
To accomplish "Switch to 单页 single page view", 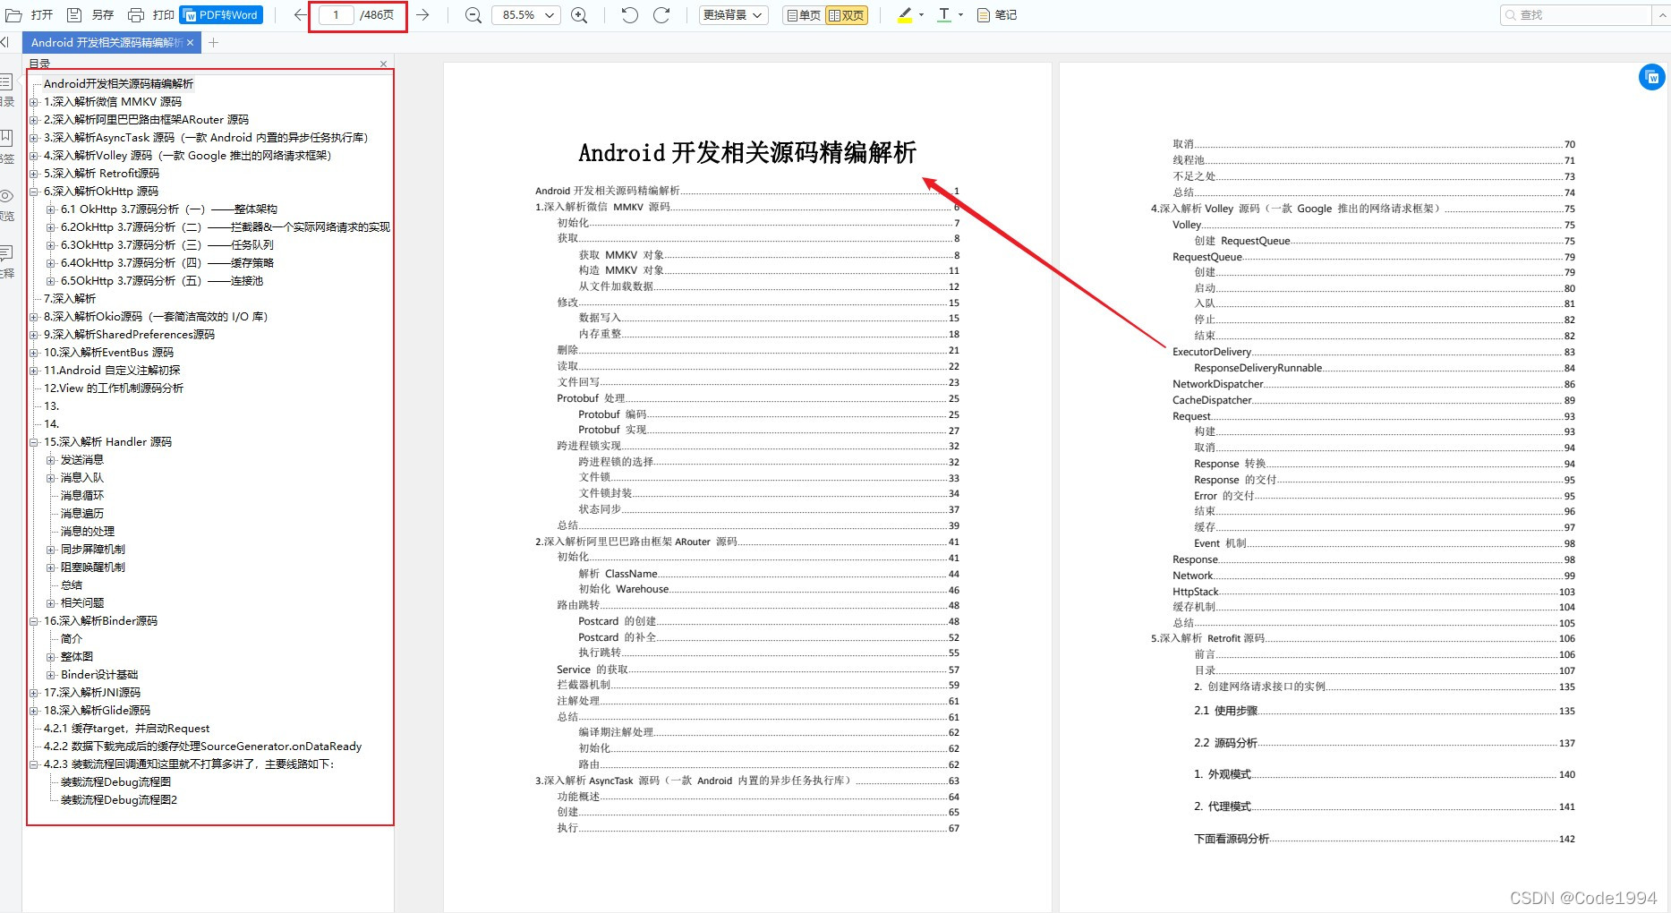I will tap(804, 15).
